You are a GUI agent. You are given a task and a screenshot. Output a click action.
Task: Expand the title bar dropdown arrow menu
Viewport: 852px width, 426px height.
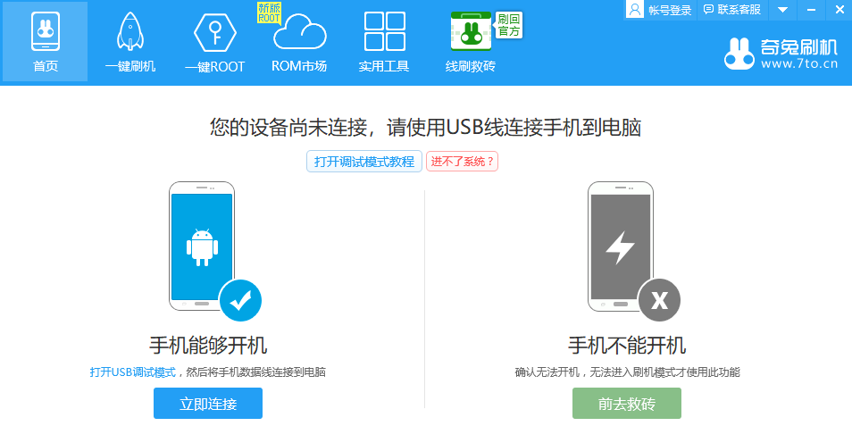click(782, 10)
